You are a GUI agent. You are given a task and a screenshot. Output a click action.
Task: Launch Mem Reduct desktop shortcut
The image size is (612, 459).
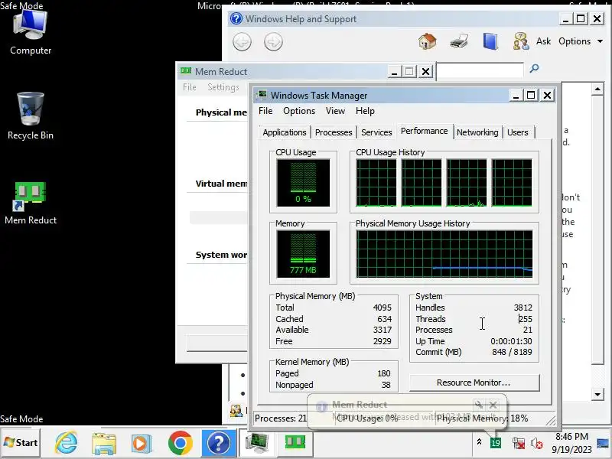click(31, 203)
